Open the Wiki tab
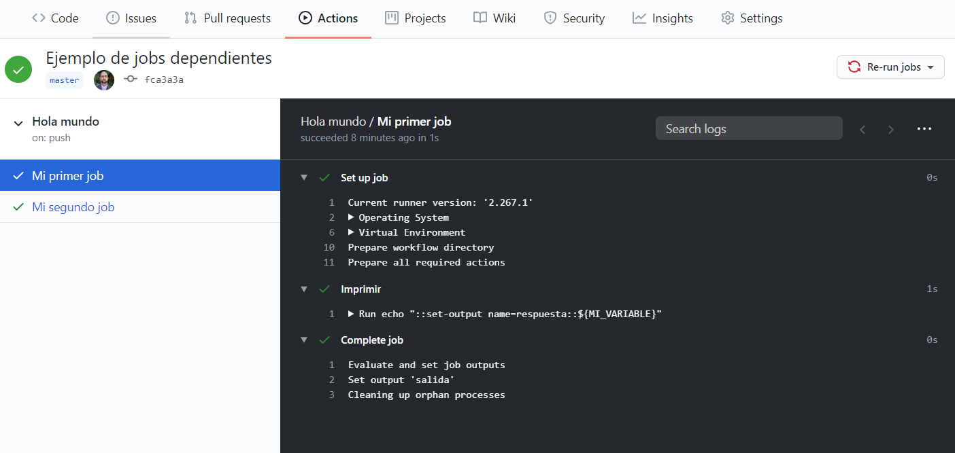Screen dimensions: 955x453 click(495, 18)
